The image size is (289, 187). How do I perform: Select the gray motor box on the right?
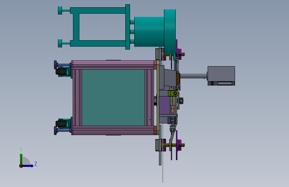click(x=221, y=76)
